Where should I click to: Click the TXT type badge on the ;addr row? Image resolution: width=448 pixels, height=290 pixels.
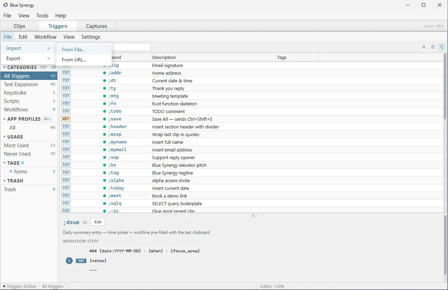pos(66,73)
